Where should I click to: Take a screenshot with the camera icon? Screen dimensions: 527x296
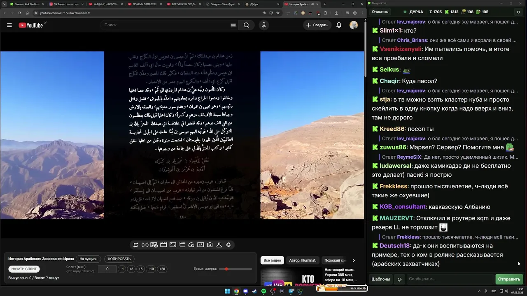click(x=210, y=245)
